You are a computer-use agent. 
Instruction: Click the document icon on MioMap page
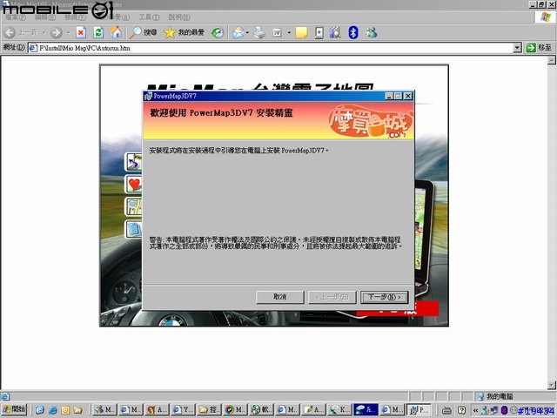pyautogui.click(x=133, y=229)
